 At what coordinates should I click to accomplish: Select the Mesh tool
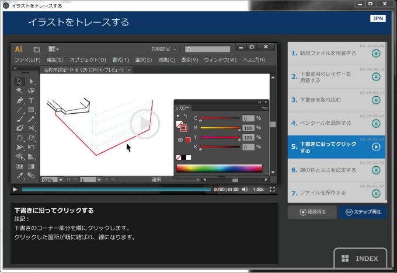point(19,166)
